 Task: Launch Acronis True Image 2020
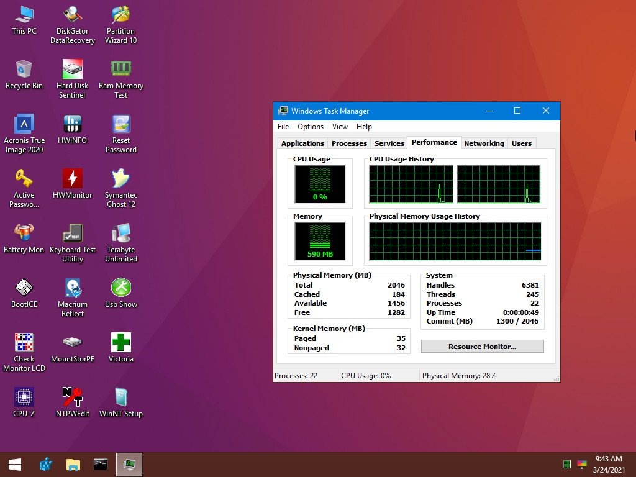(24, 134)
